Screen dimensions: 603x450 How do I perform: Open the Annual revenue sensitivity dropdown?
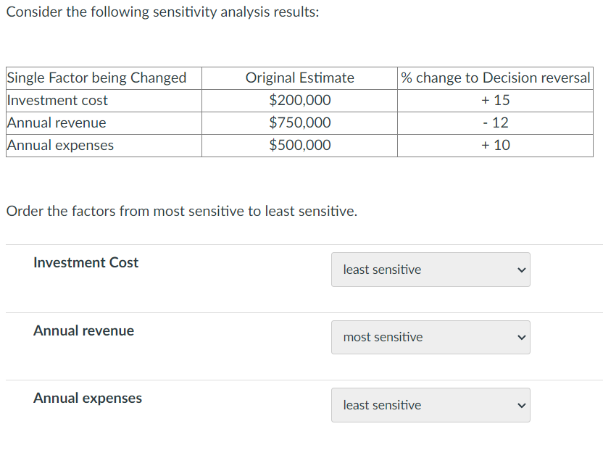click(x=431, y=337)
